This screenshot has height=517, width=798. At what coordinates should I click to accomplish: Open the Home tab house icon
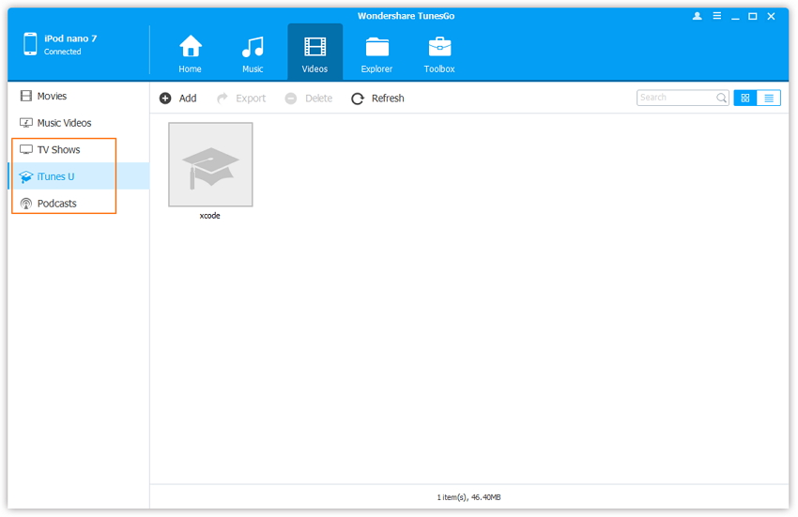pyautogui.click(x=191, y=47)
